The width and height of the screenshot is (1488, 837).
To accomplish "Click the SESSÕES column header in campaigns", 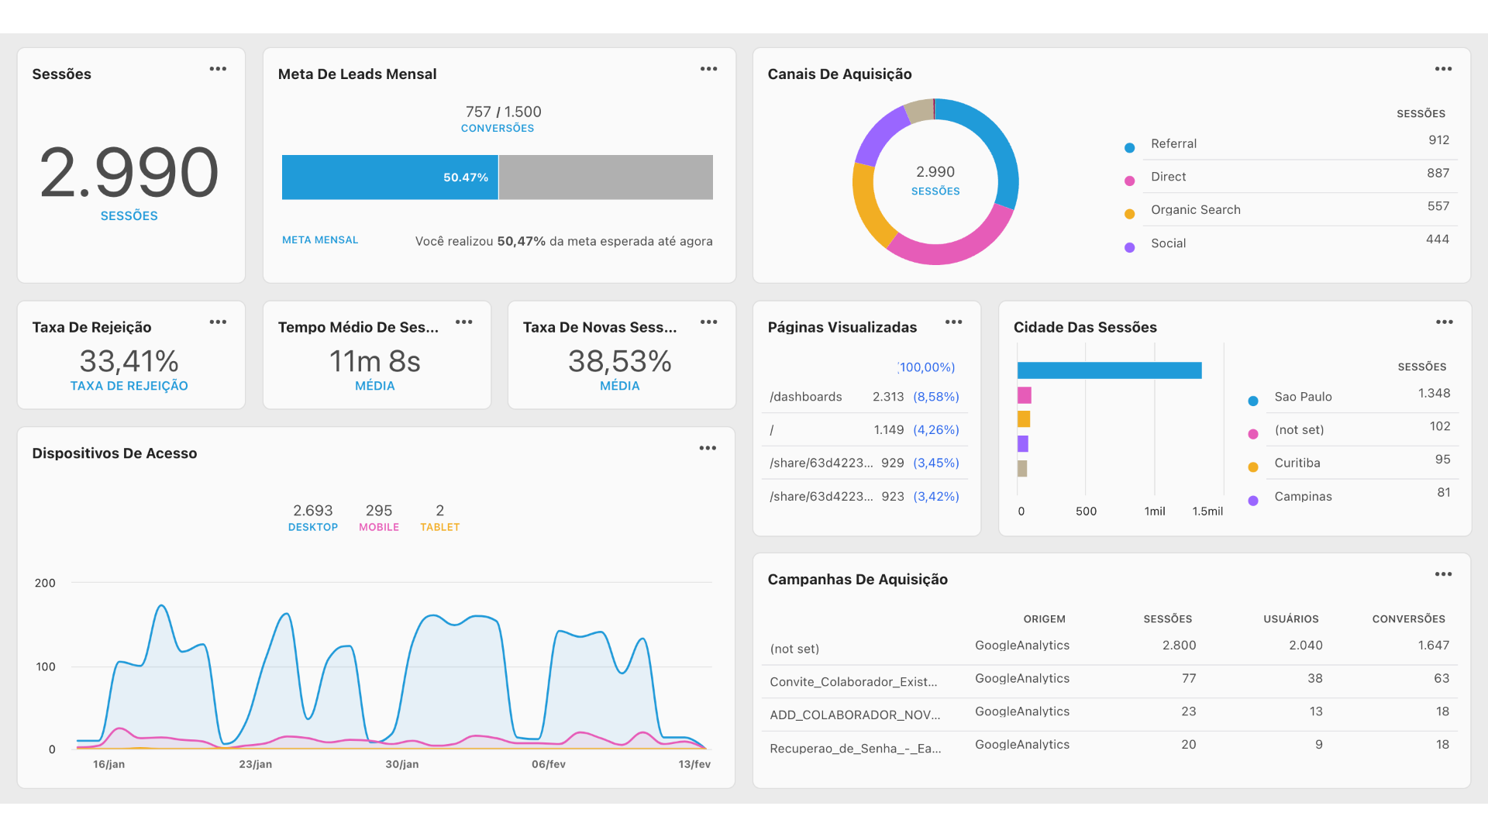I will coord(1167,619).
